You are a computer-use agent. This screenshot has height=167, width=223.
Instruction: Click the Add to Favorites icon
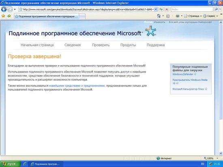coord(9,16)
